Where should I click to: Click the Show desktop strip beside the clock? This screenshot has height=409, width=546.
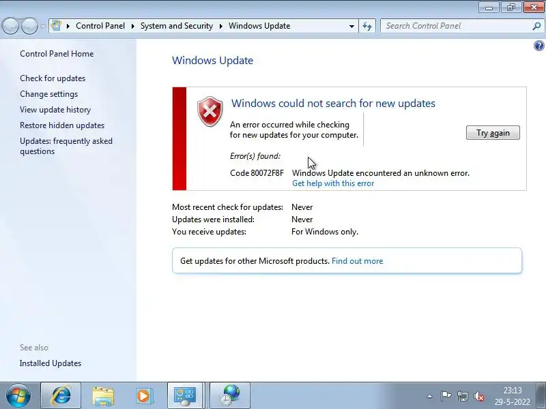[x=541, y=396]
